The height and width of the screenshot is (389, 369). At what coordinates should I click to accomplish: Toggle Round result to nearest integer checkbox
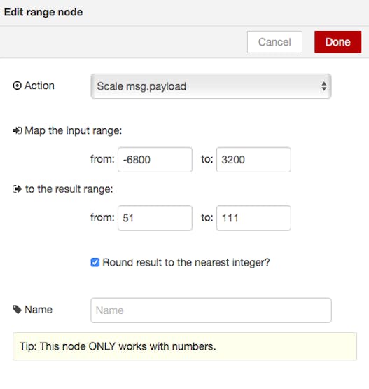click(95, 262)
